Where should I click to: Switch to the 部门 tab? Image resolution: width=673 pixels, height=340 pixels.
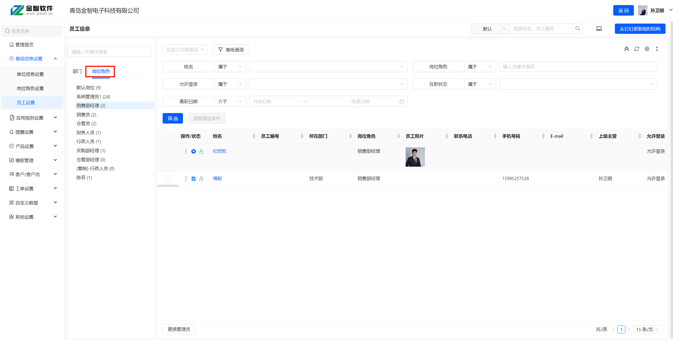77,72
